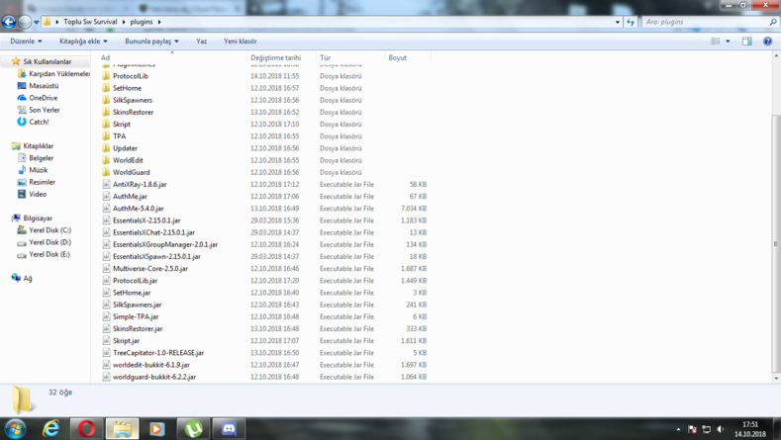Select Belgeler library
781x440 pixels.
click(41, 158)
